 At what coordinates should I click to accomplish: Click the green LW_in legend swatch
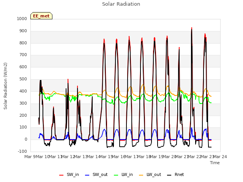[x=116, y=175]
